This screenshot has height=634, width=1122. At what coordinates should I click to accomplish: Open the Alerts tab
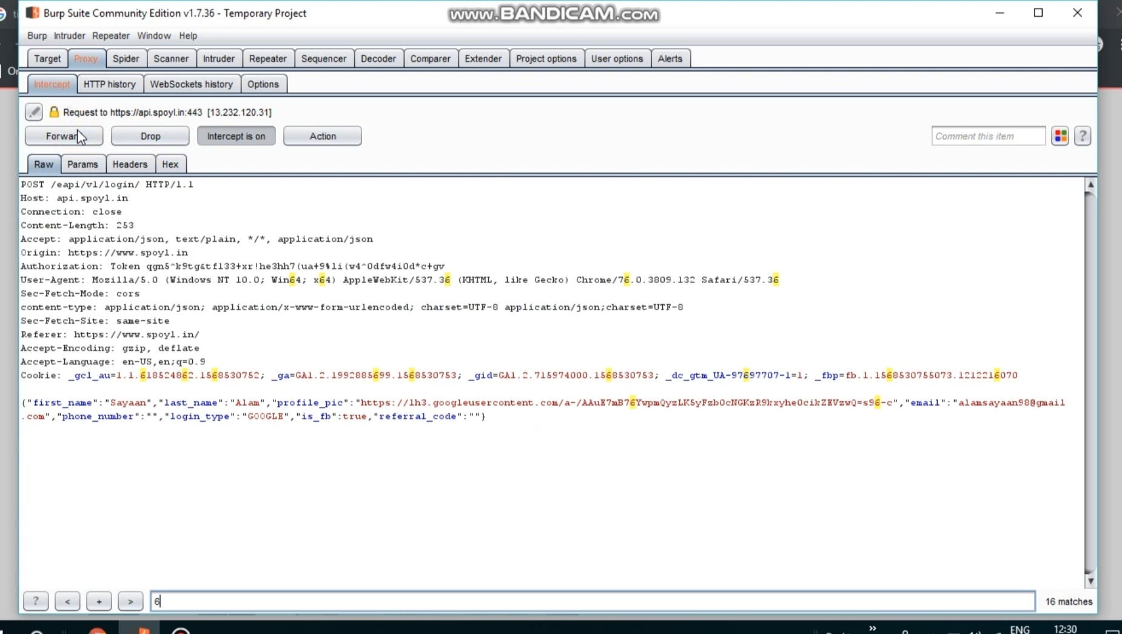tap(670, 58)
